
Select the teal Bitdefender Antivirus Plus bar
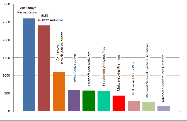point(104,101)
